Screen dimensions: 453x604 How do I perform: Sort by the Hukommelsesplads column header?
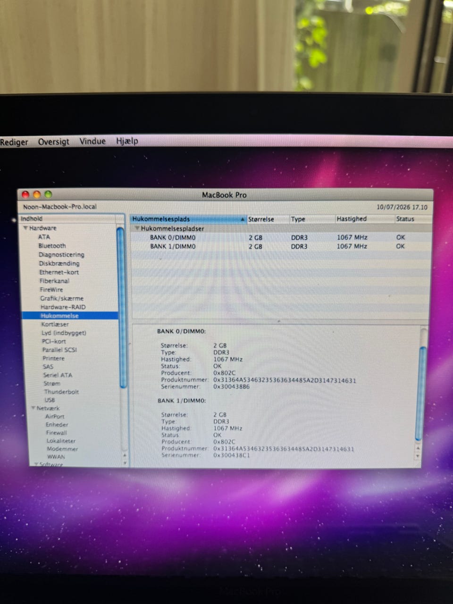coord(188,219)
